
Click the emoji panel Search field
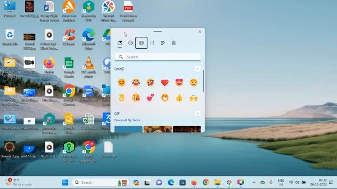[157, 57]
